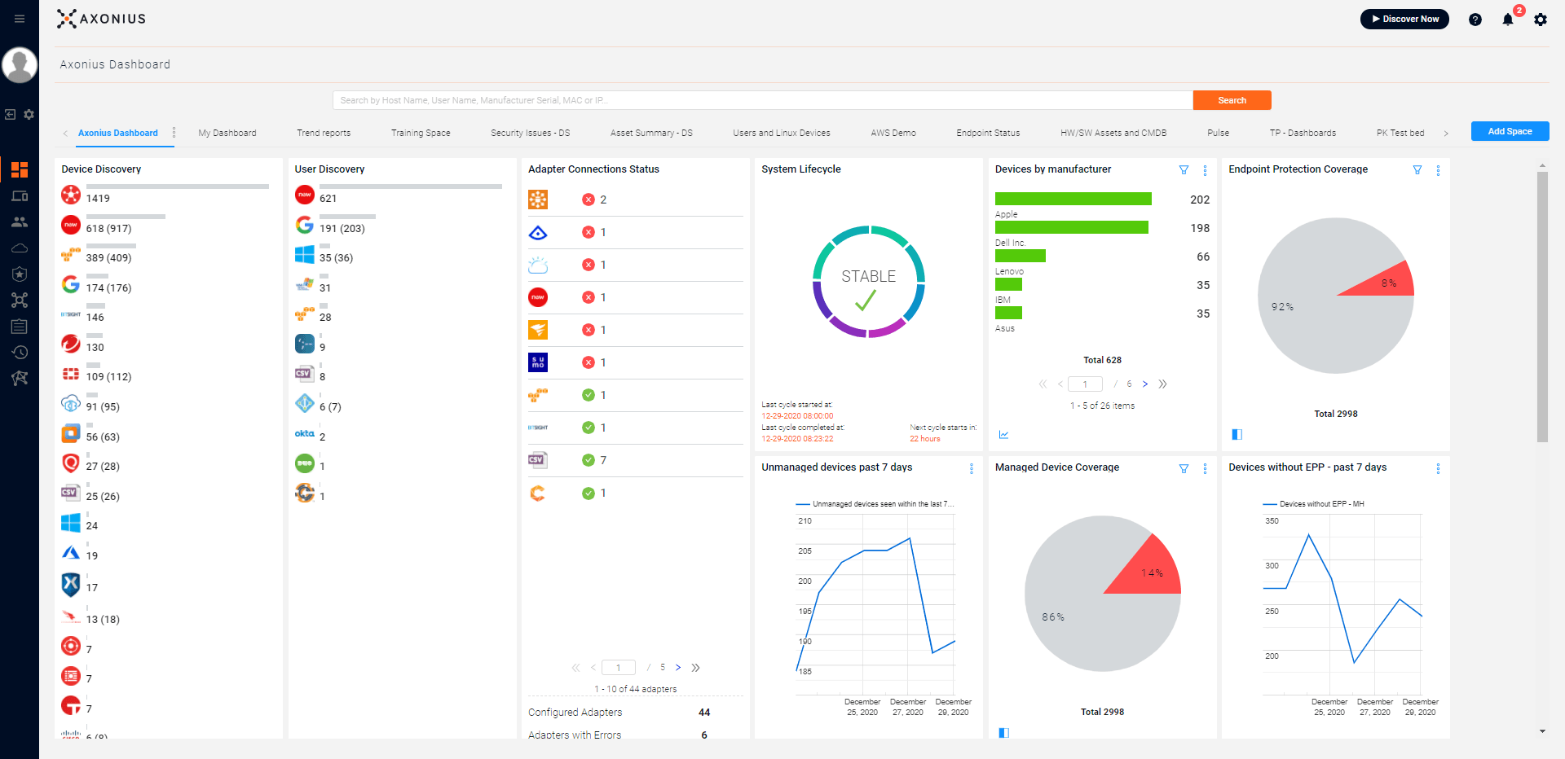Open the Security Issues - DS tab
This screenshot has width=1565, height=759.
click(530, 133)
